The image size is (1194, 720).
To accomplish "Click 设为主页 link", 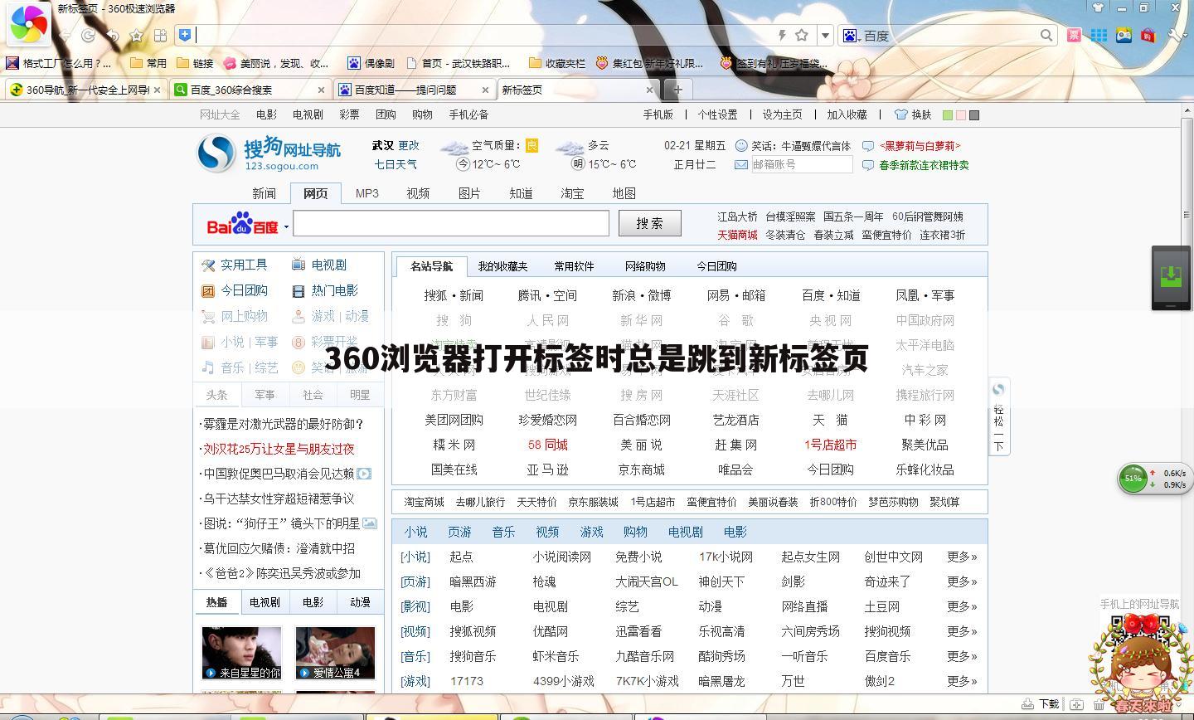I will point(782,114).
